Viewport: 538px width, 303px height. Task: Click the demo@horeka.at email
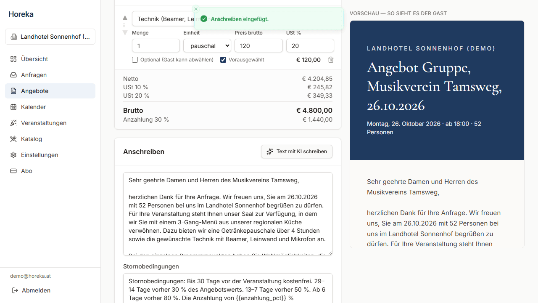coord(30,276)
